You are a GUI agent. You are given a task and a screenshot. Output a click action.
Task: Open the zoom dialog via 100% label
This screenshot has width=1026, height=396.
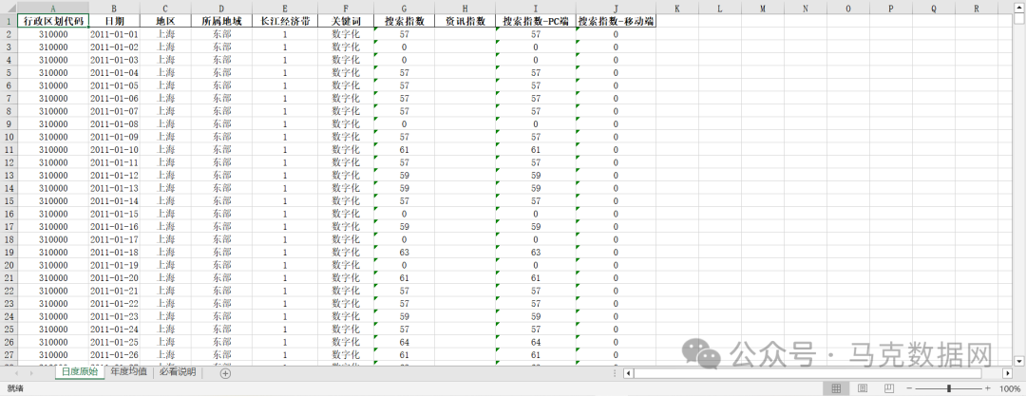[1010, 388]
